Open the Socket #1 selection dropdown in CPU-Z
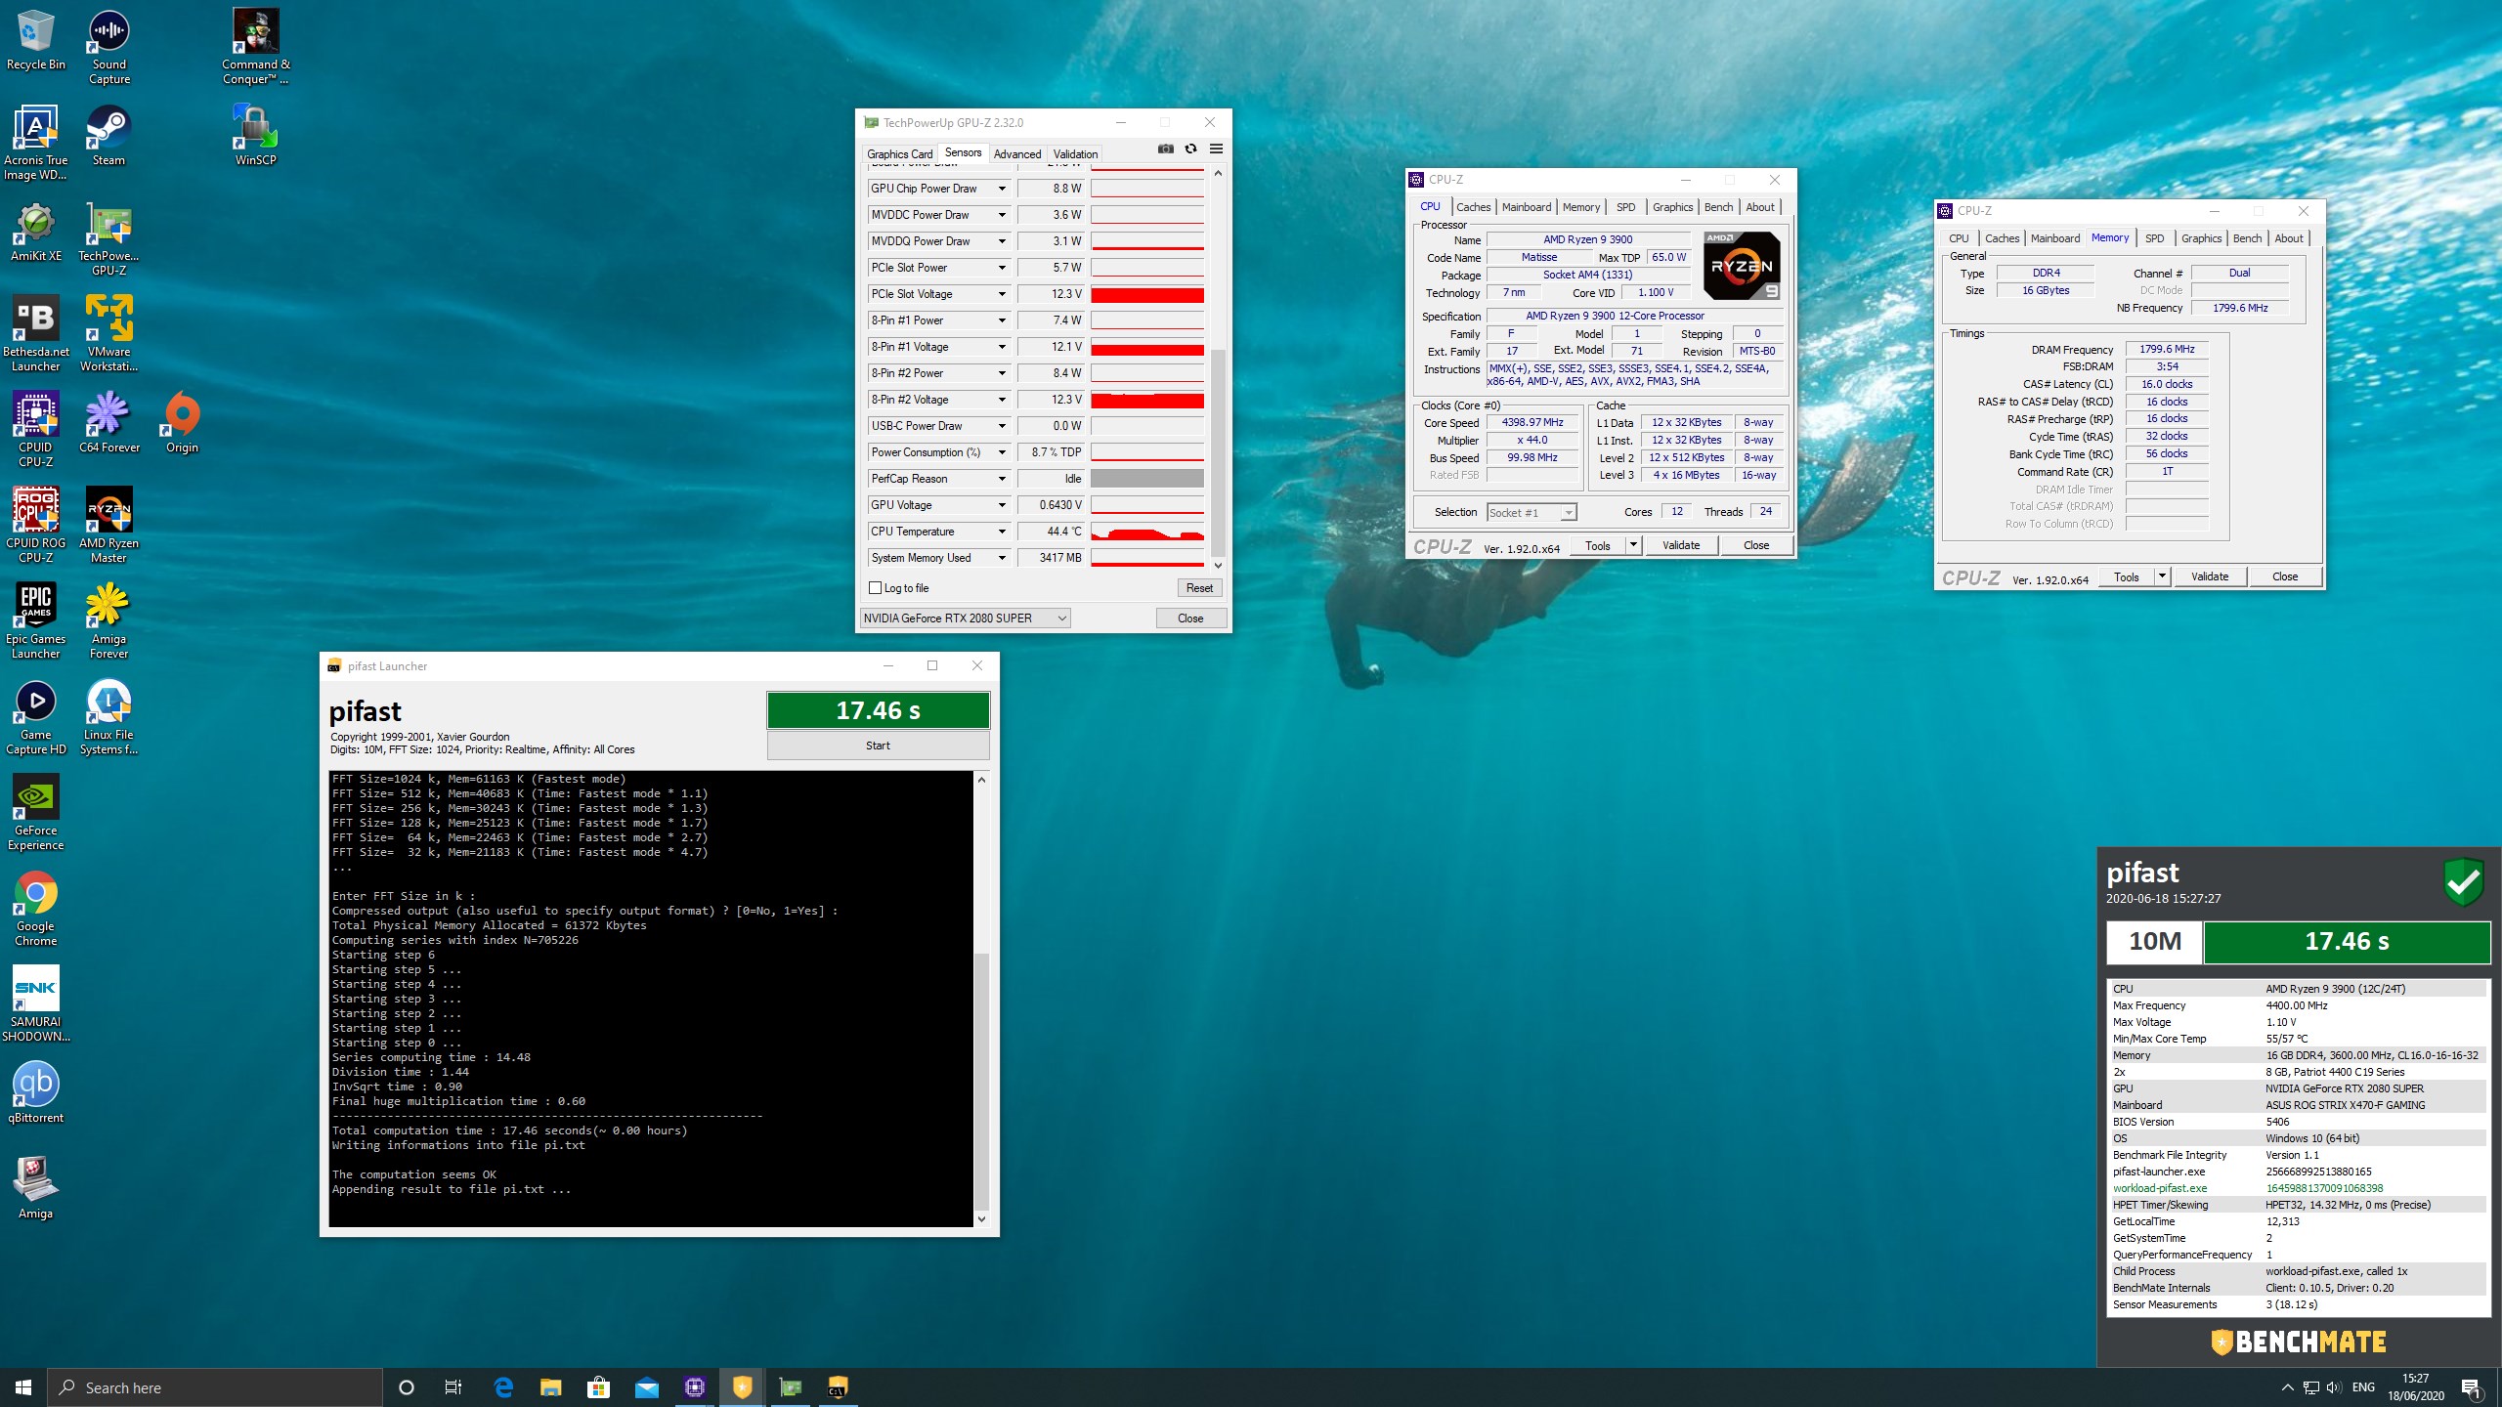 coord(1531,512)
